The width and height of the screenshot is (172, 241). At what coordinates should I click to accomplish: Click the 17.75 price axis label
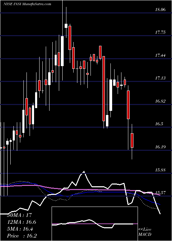tap(160, 32)
